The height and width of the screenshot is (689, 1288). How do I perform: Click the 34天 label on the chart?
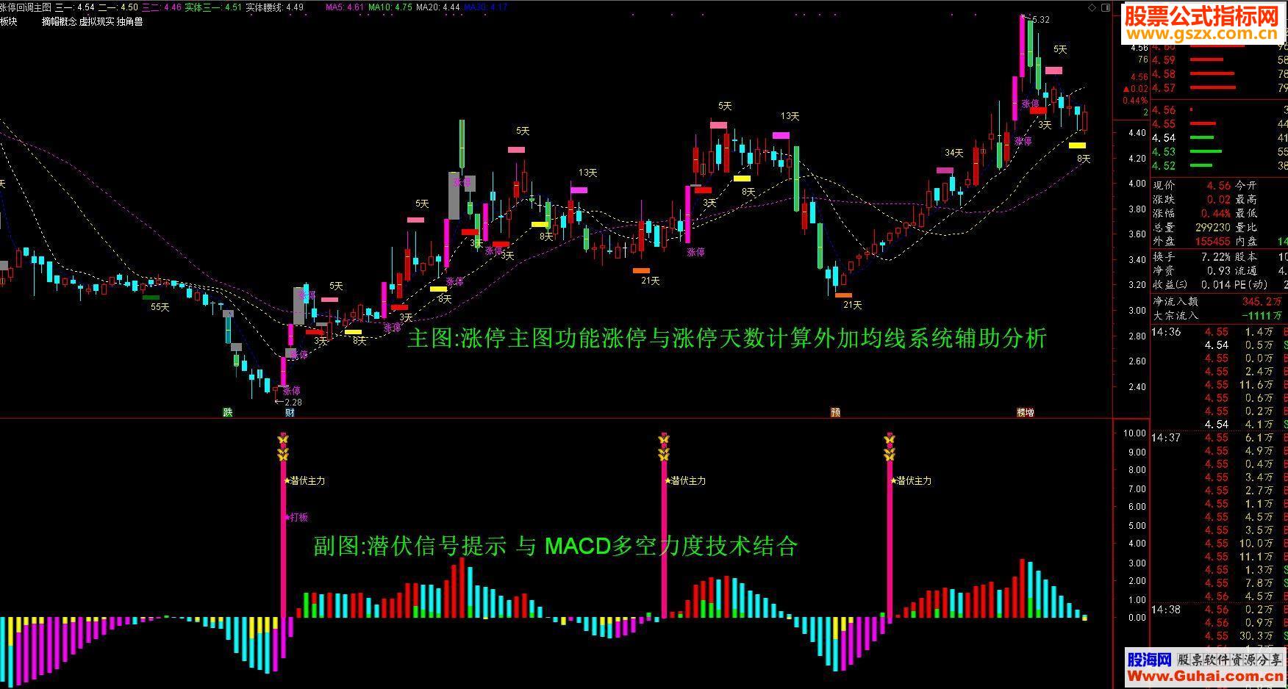pos(954,153)
